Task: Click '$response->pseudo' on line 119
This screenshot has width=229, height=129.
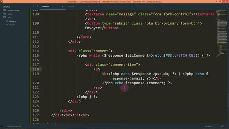Action: (x=150, y=74)
